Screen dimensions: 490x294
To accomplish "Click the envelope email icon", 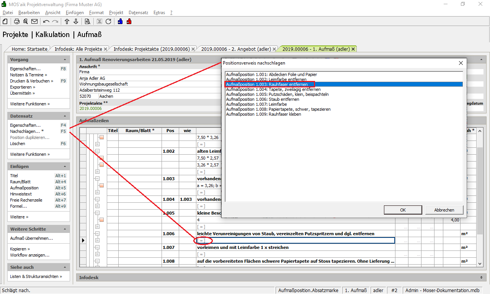I will point(34,21).
